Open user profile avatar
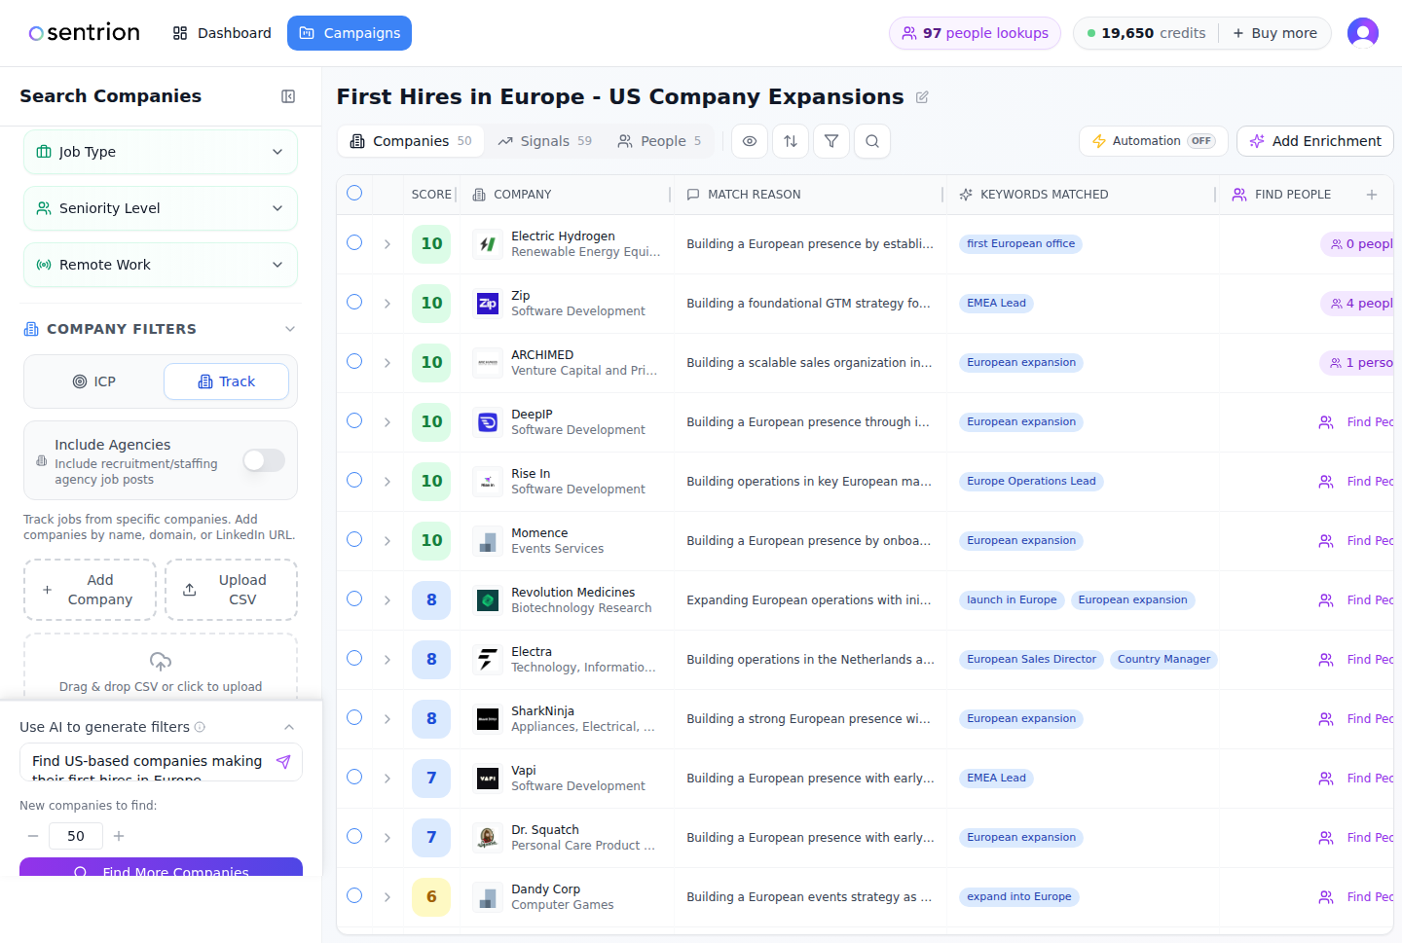 tap(1363, 33)
